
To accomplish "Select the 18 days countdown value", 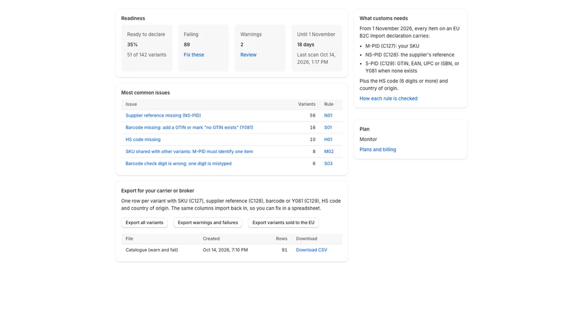I will [305, 44].
